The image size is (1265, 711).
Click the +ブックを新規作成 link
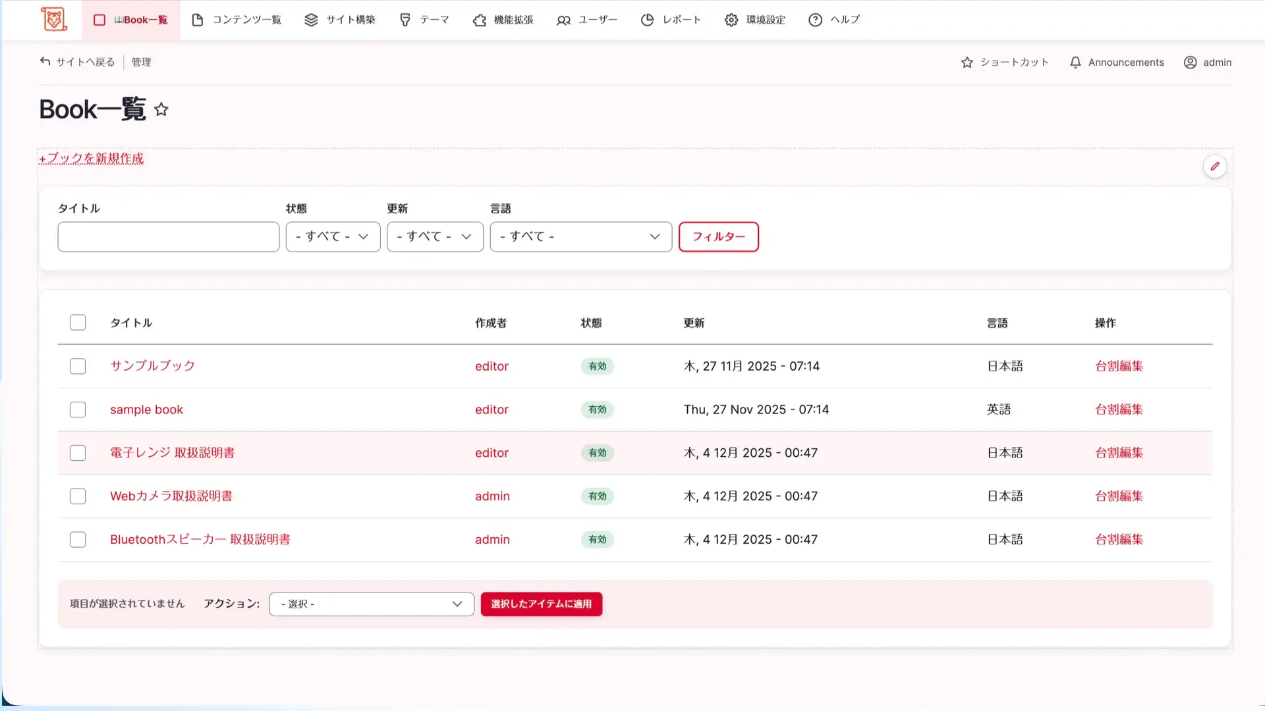point(91,159)
